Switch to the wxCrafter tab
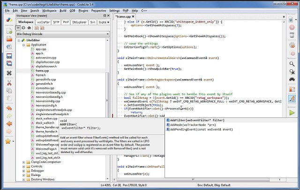Image resolution: width=300 pixels, height=190 pixels. tap(43, 22)
